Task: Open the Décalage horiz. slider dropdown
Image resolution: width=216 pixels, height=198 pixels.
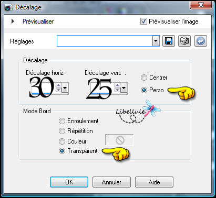Action: 65,87
